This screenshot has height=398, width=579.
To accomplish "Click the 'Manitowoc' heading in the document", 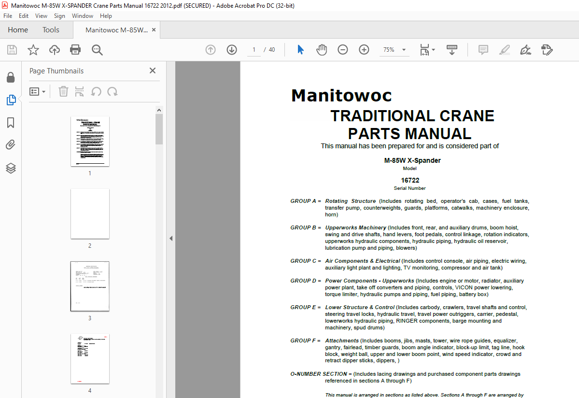I will click(341, 96).
